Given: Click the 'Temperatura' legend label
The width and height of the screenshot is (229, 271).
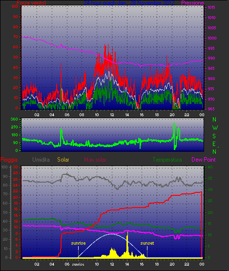Looking at the screenshot, I should pos(167,160).
